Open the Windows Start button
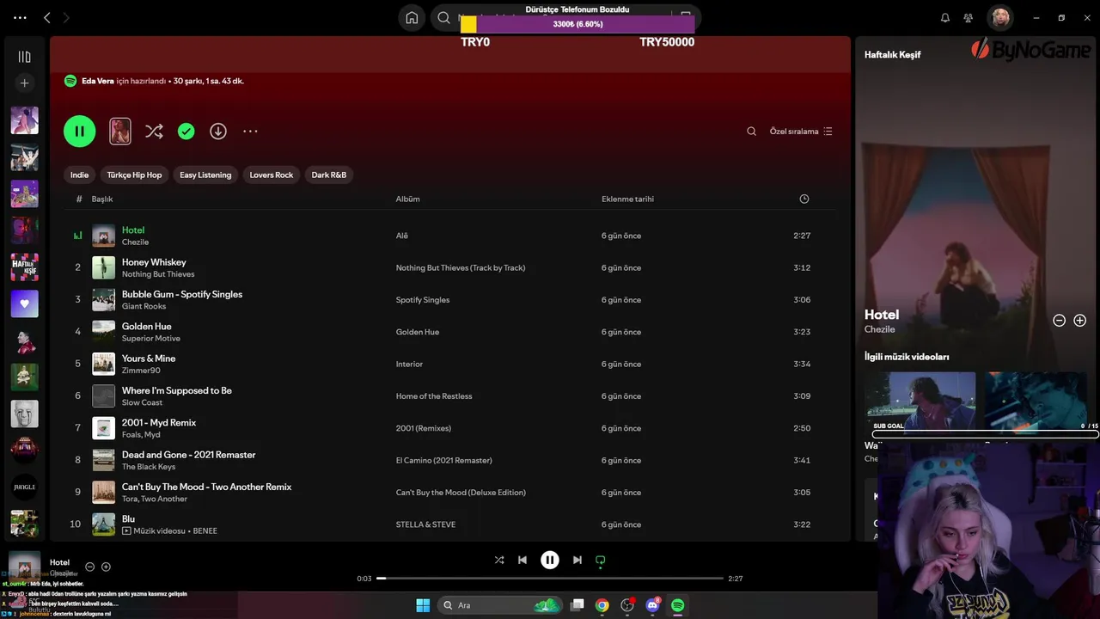 click(423, 605)
